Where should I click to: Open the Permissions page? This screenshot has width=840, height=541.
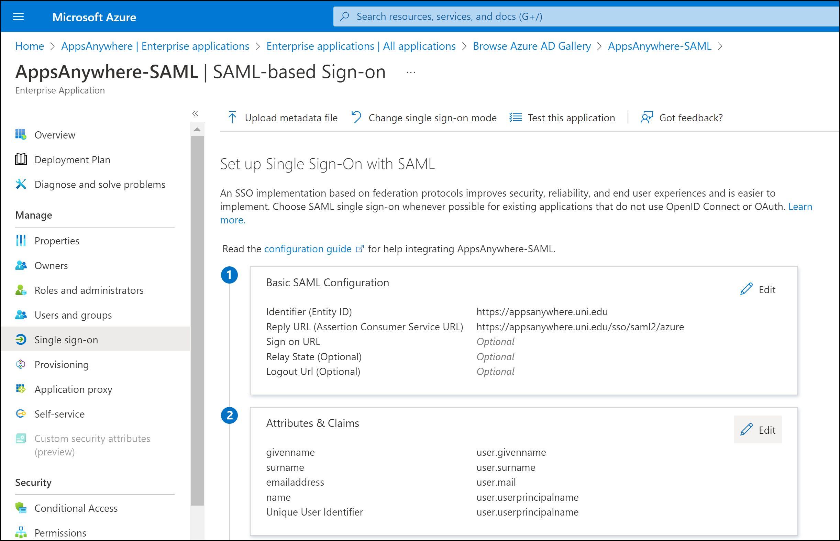[60, 532]
